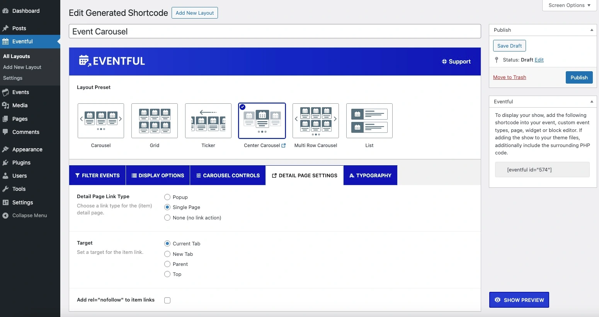Click the Edit status link
This screenshot has width=599, height=317.
point(539,60)
